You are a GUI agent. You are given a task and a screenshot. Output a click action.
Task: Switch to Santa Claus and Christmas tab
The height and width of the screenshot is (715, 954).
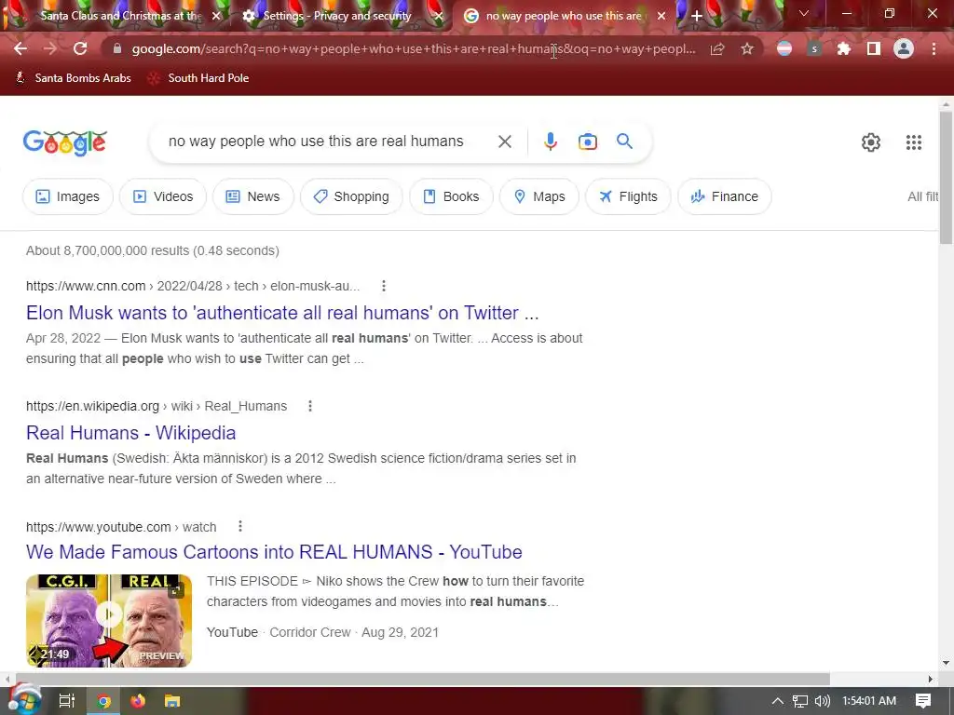point(120,16)
